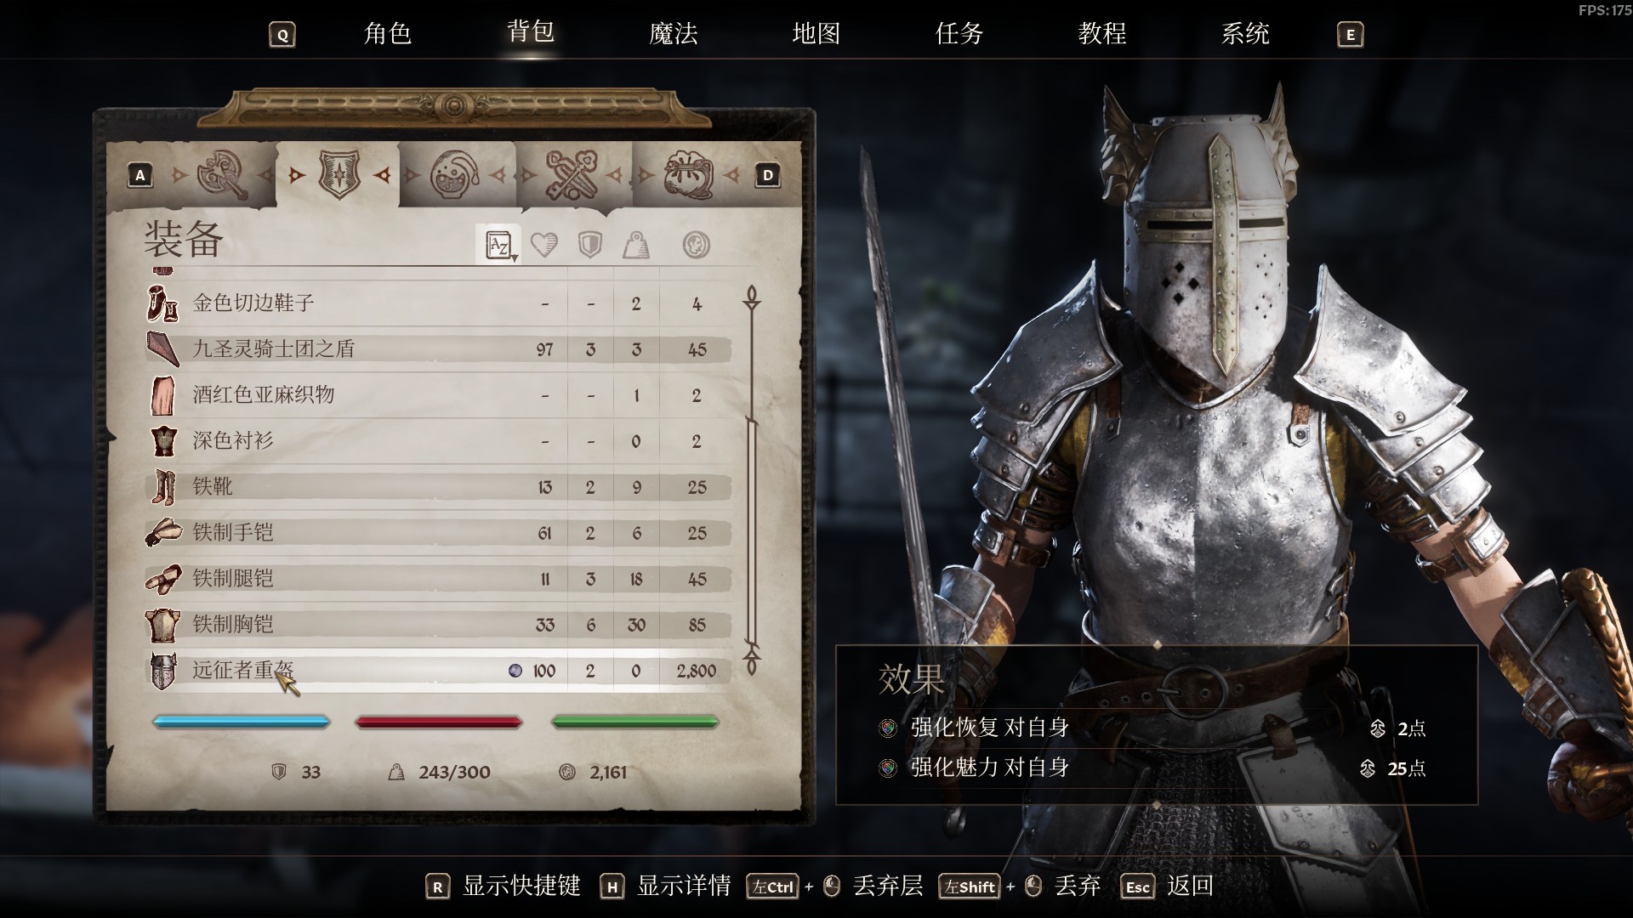
Task: Click the scrollbar up arrow ornament
Action: coord(752,298)
